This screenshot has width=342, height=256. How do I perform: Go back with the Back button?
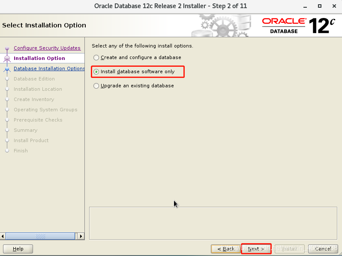click(226, 249)
